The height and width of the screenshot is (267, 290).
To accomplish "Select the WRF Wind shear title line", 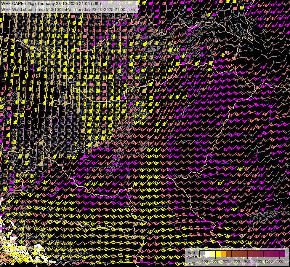I will [69, 9].
